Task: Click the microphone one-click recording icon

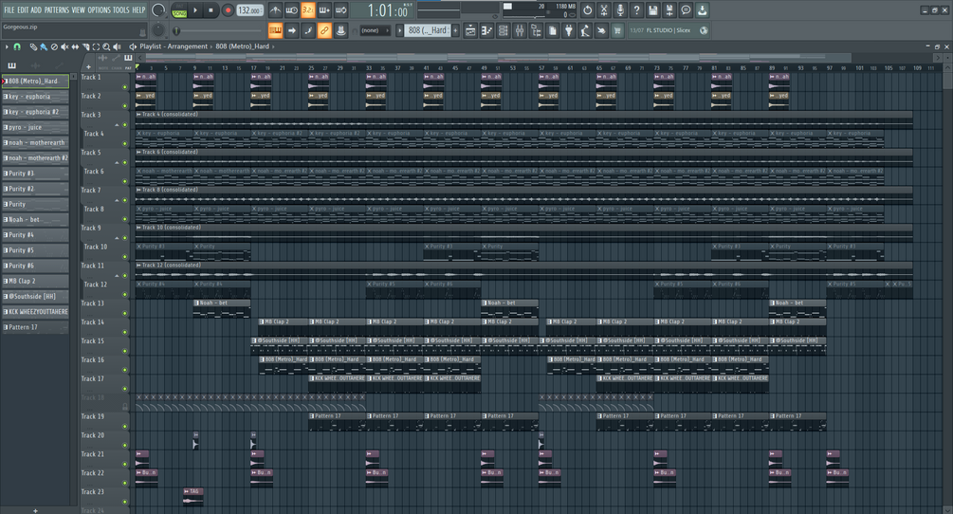Action: pyautogui.click(x=620, y=10)
